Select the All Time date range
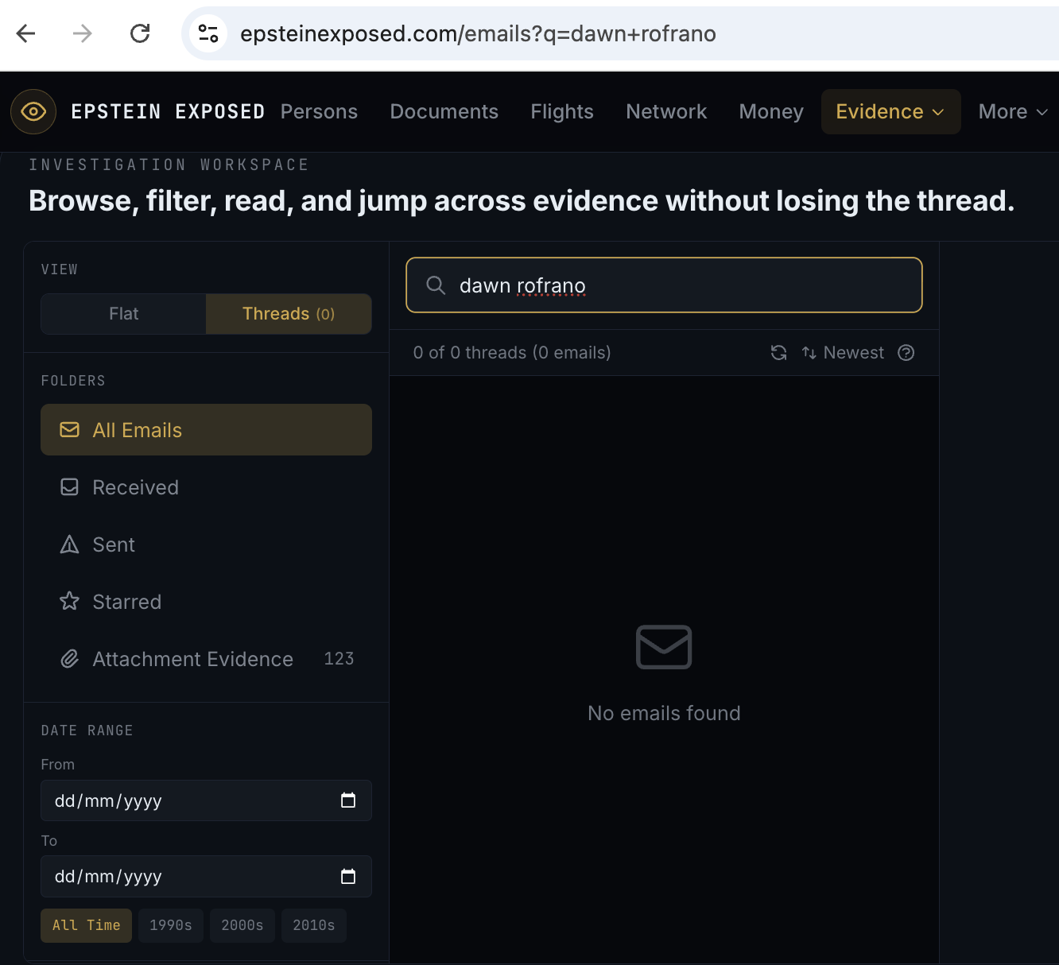 (86, 925)
